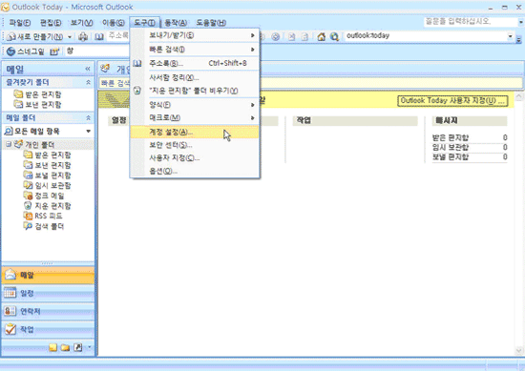The height and width of the screenshot is (371, 525).
Task: Click the 보낼 편지함 outbox folder icon
Action: [28, 175]
